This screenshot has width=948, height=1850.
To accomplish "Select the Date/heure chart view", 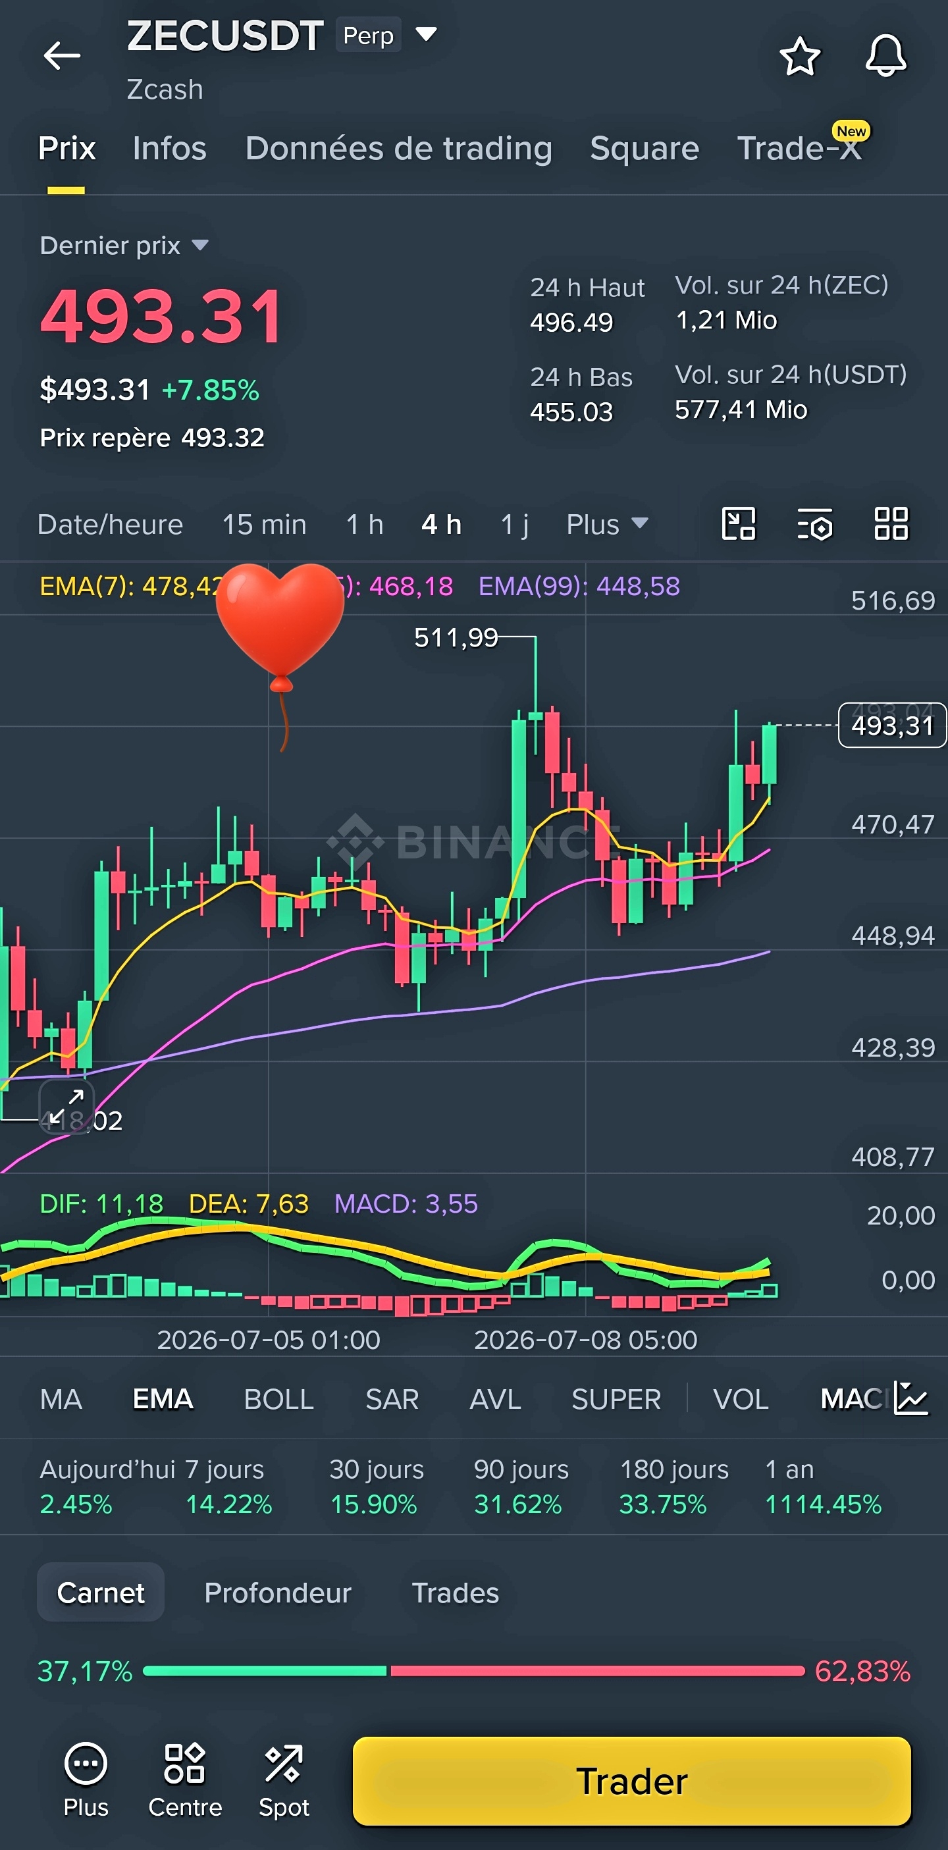I will 110,524.
